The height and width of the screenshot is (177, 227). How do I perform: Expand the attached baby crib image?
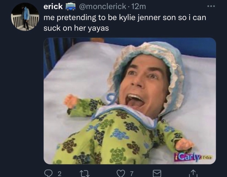[x=130, y=101]
